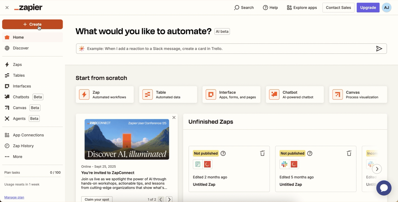398x202 pixels.
Task: Open the Search tool in the header
Action: point(244,8)
